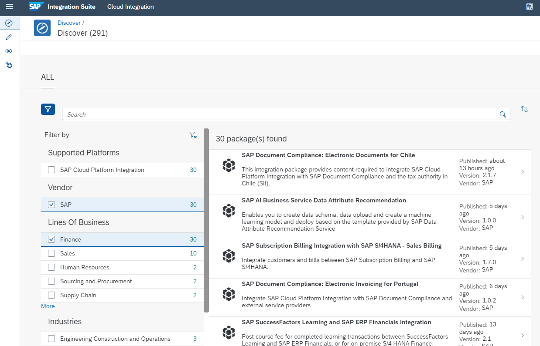The image size is (540, 346).
Task: Click package icon for Electronic Invoicing for Portugal
Action: 229,294
